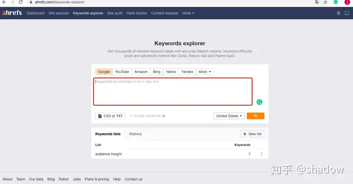Select the Google search engine tab
The image size is (353, 184).
click(104, 71)
